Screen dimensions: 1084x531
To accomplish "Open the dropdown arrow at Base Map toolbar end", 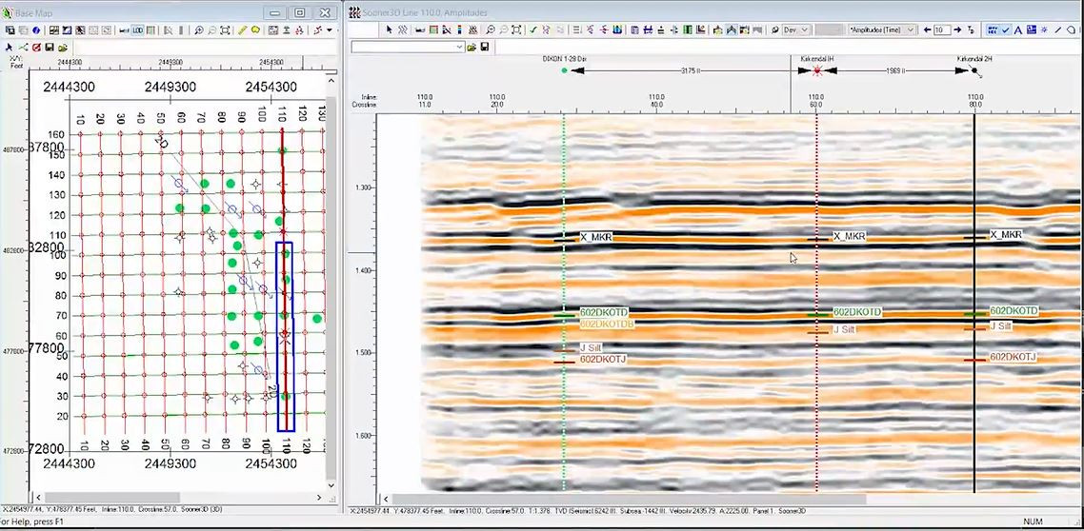I will [330, 30].
